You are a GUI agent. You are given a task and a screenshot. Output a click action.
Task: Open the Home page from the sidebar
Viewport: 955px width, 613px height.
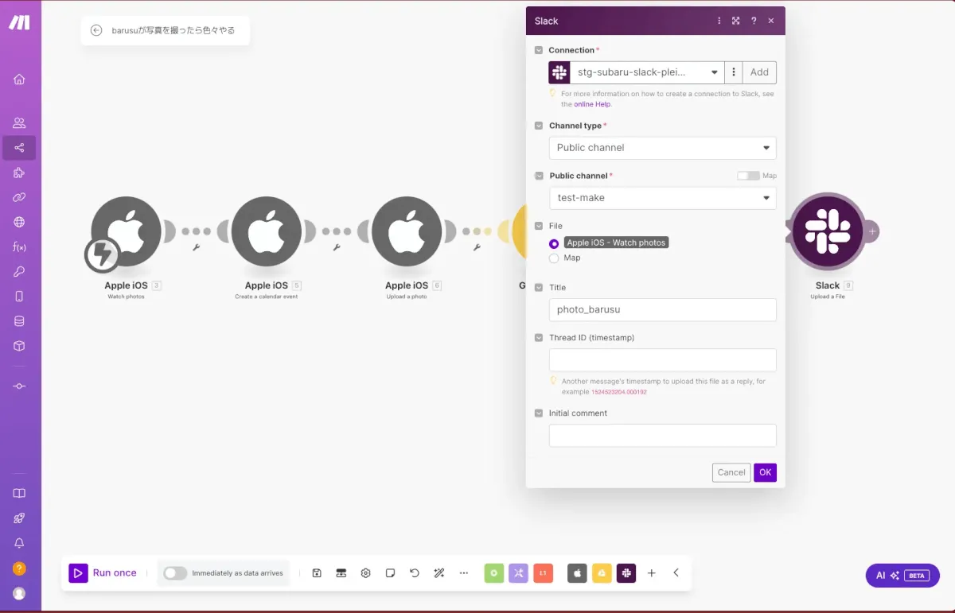[x=19, y=79]
